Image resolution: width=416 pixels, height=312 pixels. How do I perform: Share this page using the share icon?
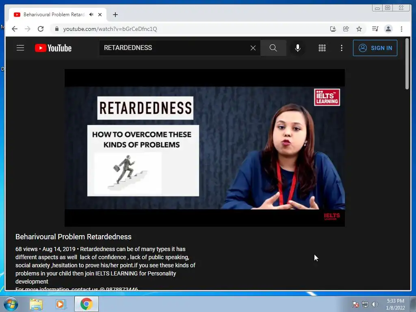[x=346, y=29]
